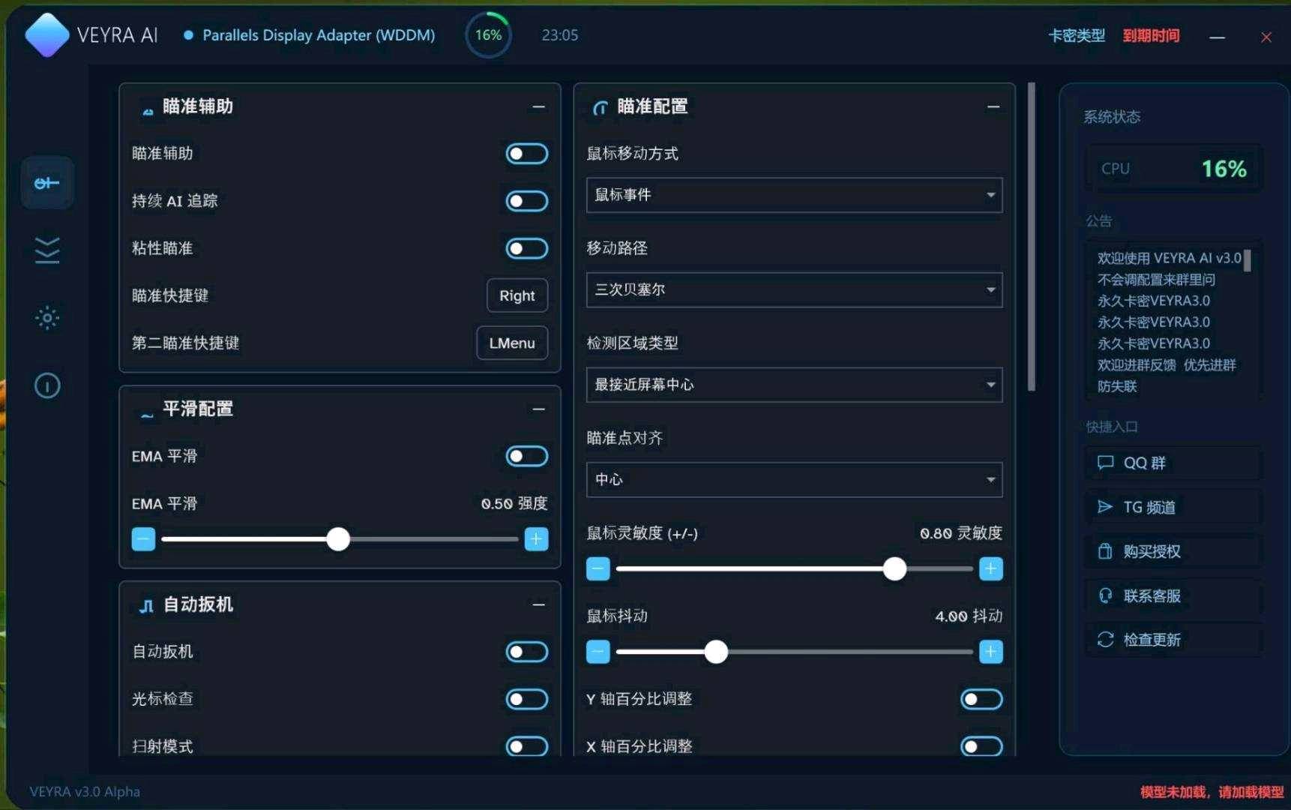Change 第二瞄准快捷键 LMenu button
The image size is (1291, 810).
pos(512,343)
